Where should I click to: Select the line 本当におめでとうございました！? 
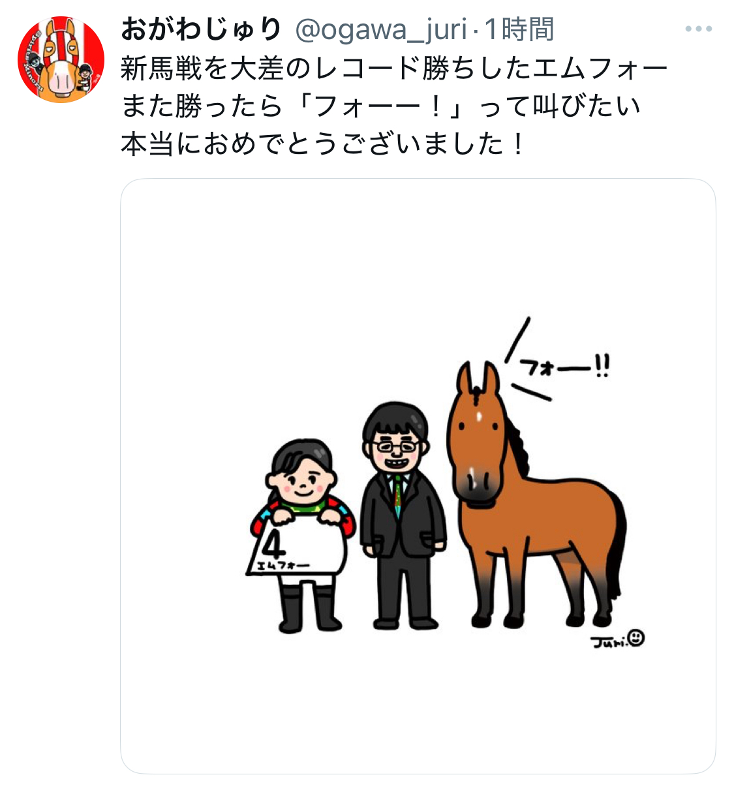[x=323, y=144]
